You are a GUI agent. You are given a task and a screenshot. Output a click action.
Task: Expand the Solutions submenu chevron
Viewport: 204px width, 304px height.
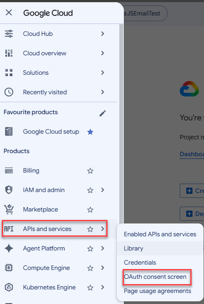pyautogui.click(x=103, y=73)
